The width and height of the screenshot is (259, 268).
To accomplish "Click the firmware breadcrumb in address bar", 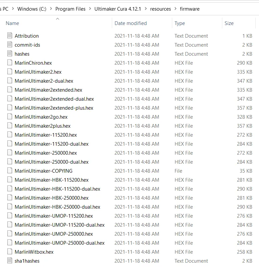I will pyautogui.click(x=190, y=9).
